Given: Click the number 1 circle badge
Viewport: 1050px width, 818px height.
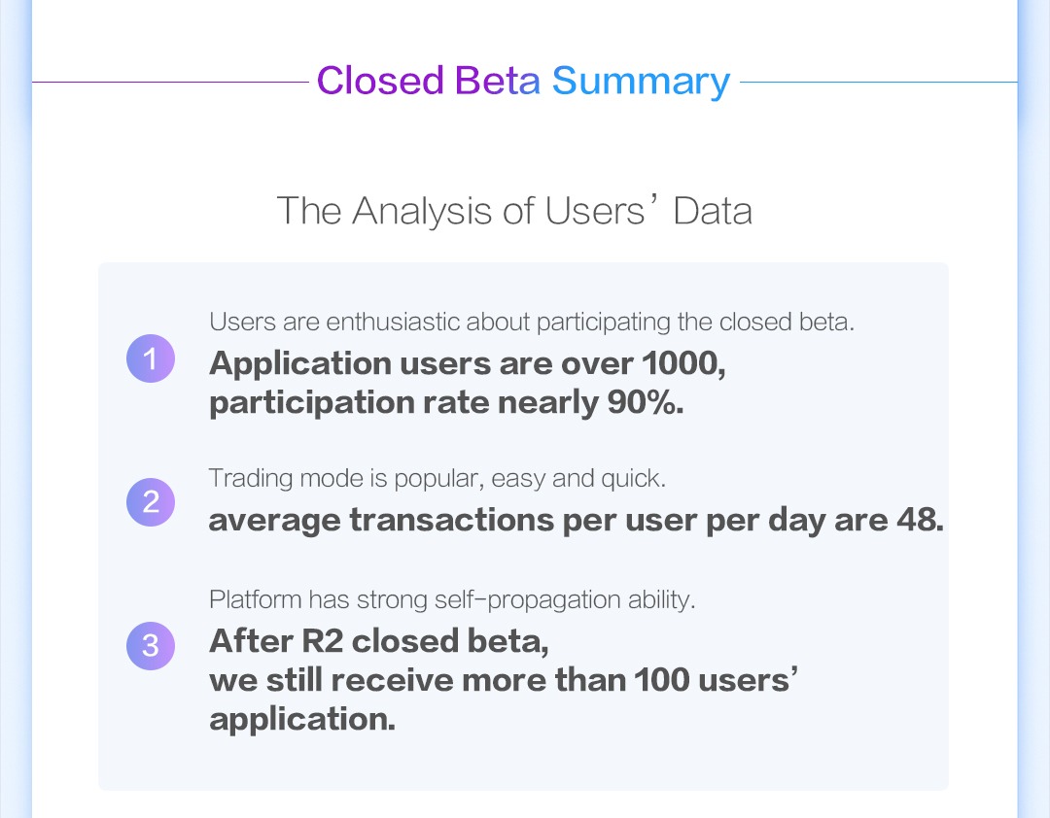Looking at the screenshot, I should pyautogui.click(x=151, y=358).
